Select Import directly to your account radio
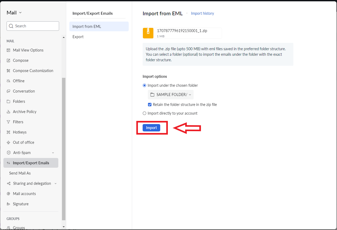Image resolution: width=337 pixels, height=230 pixels. tap(144, 113)
